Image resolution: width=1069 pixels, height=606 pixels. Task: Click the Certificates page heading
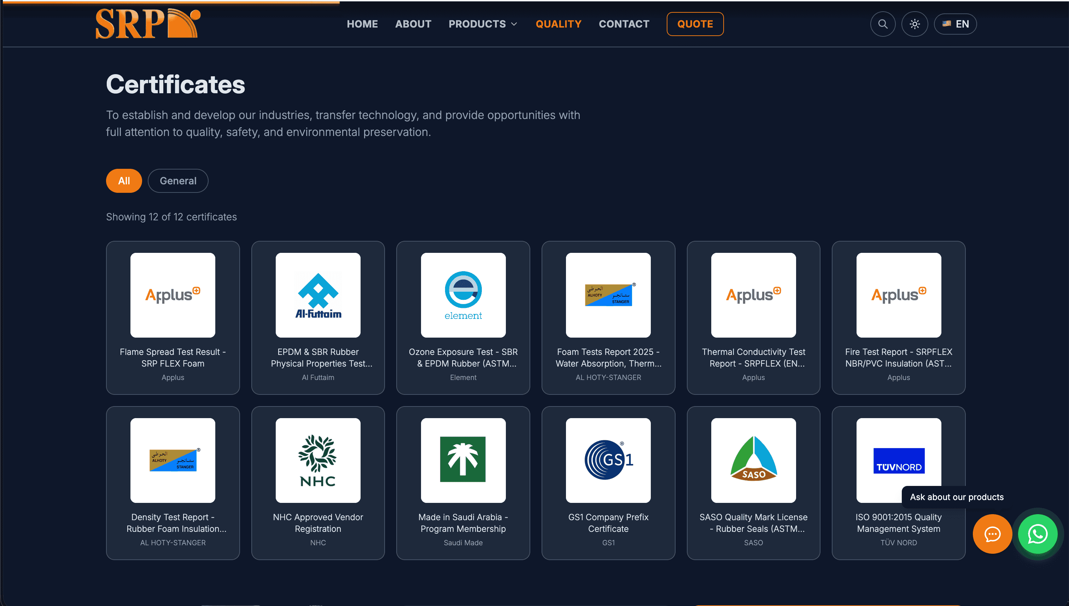(175, 84)
